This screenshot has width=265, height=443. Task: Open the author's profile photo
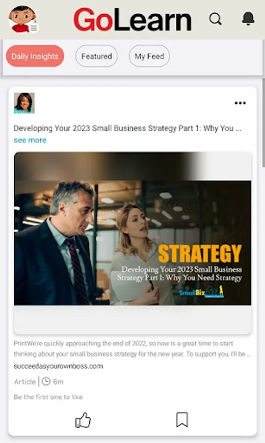24,103
